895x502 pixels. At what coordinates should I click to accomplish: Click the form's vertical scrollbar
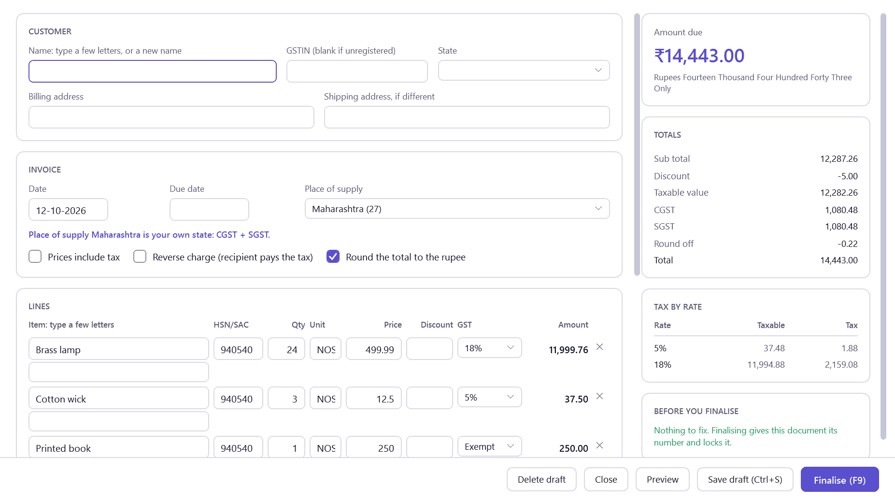click(x=637, y=145)
